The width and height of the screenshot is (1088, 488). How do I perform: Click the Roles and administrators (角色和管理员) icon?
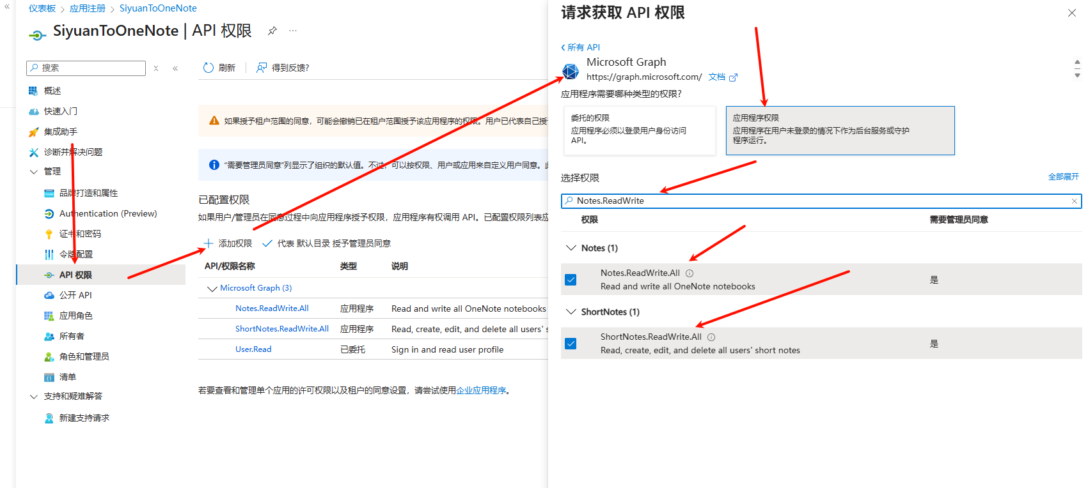(49, 356)
